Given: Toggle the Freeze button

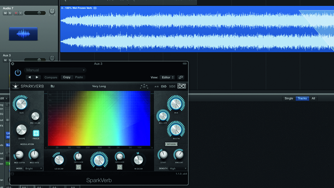Looking at the screenshot, I should pyautogui.click(x=36, y=133).
